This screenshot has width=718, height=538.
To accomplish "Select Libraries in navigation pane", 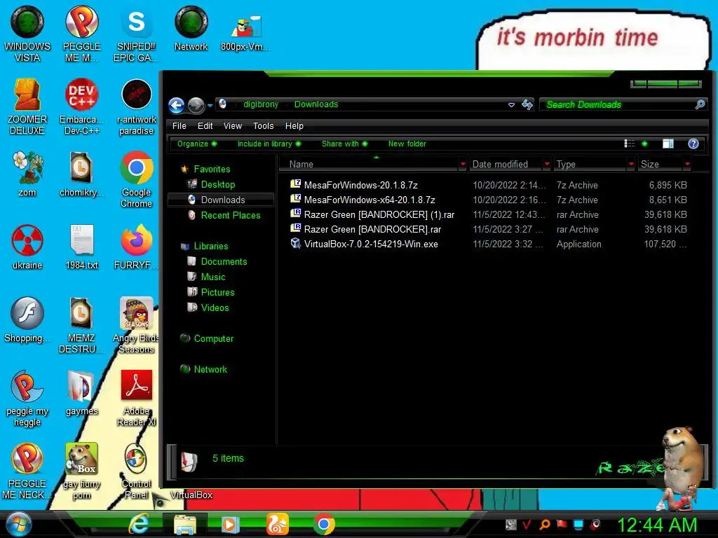I will point(210,246).
